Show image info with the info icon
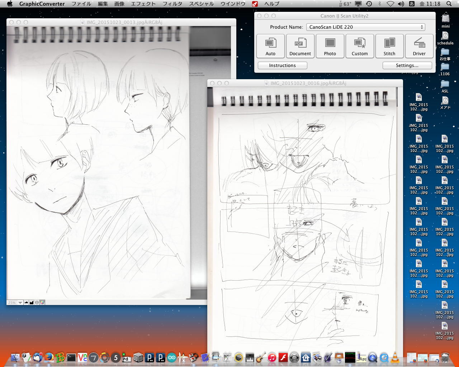The image size is (459, 367). click(x=37, y=302)
